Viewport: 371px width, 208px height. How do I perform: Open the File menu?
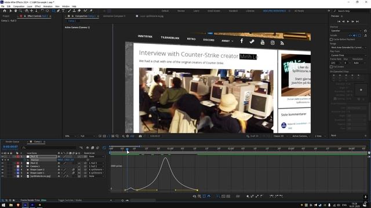pyautogui.click(x=3, y=6)
